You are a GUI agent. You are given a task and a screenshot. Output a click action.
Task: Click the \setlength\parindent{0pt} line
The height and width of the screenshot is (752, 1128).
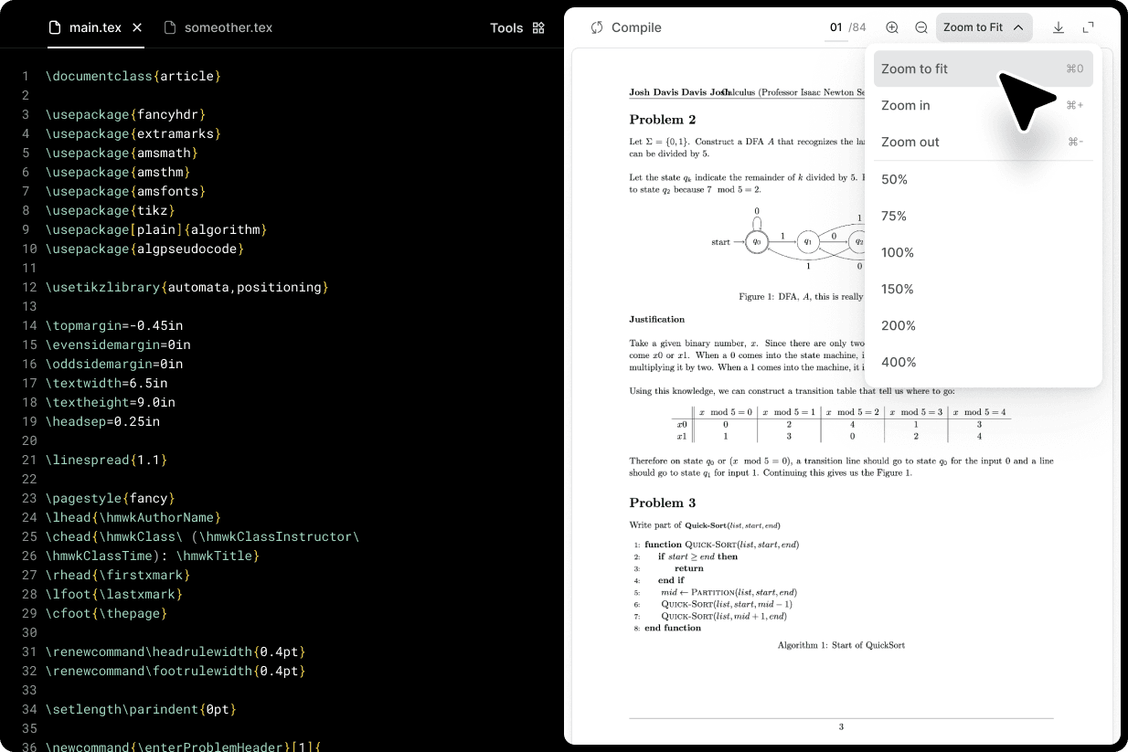[142, 709]
